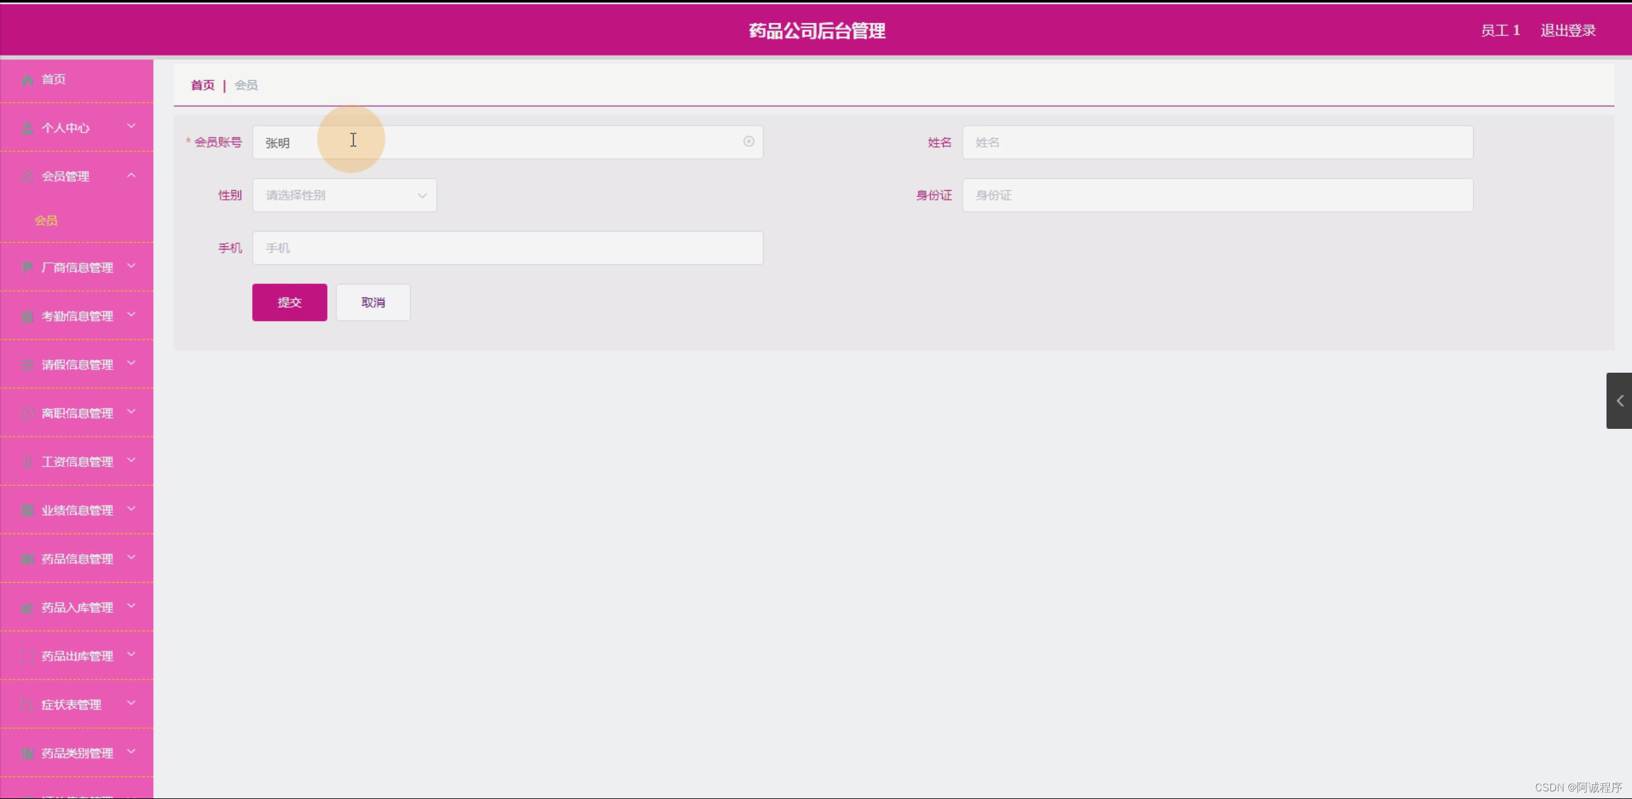Select the 工资信息管理 microphone icon
1632x799 pixels.
pos(27,461)
